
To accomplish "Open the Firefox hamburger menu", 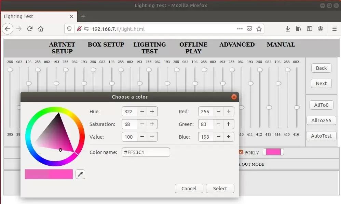I will pos(334,29).
